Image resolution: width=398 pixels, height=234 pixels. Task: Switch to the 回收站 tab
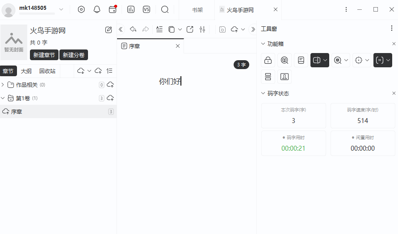(x=47, y=71)
